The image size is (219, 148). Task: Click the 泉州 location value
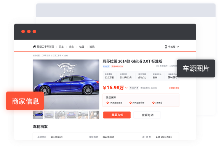(x=155, y=77)
